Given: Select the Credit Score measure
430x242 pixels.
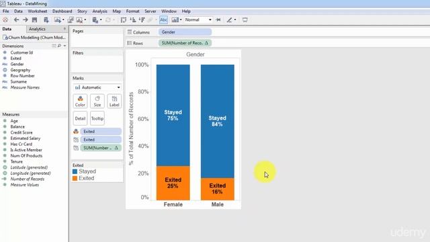Looking at the screenshot, I should [21, 132].
